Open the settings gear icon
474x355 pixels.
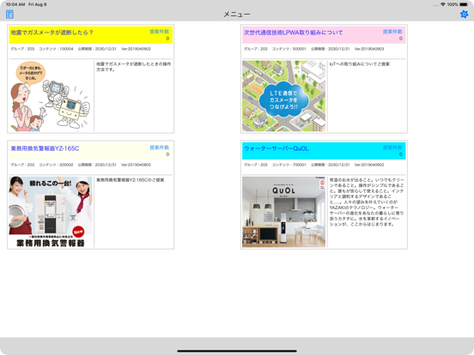(464, 15)
